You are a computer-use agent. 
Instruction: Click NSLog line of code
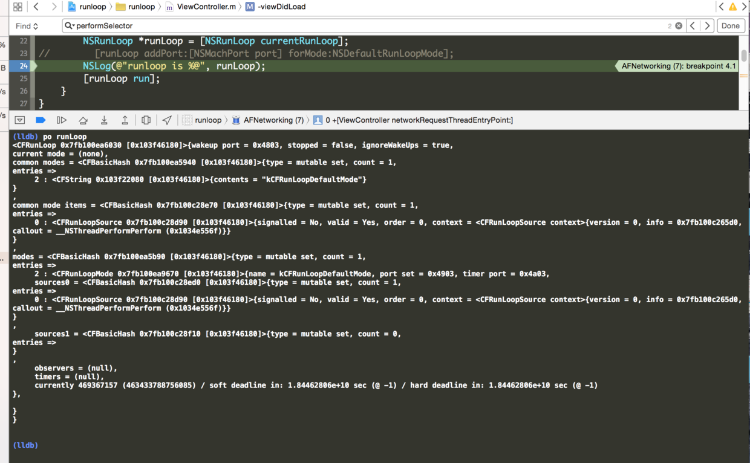[x=174, y=66]
